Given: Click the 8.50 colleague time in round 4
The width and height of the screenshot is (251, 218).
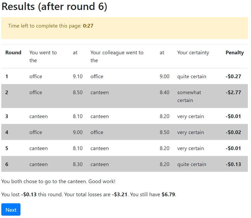Looking at the screenshot, I should pos(164,132).
